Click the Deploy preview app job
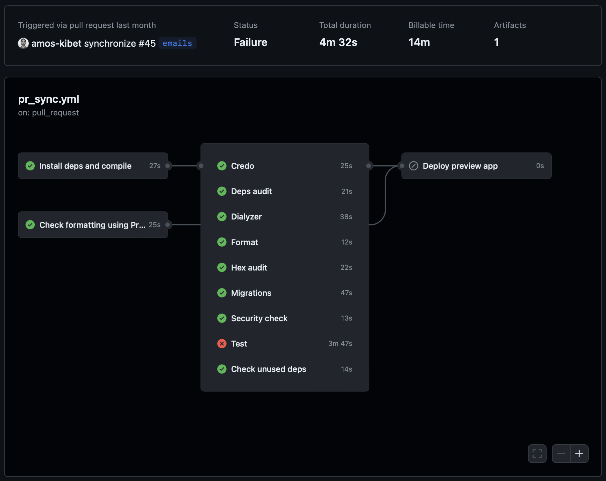Viewport: 606px width, 481px height. (460, 166)
